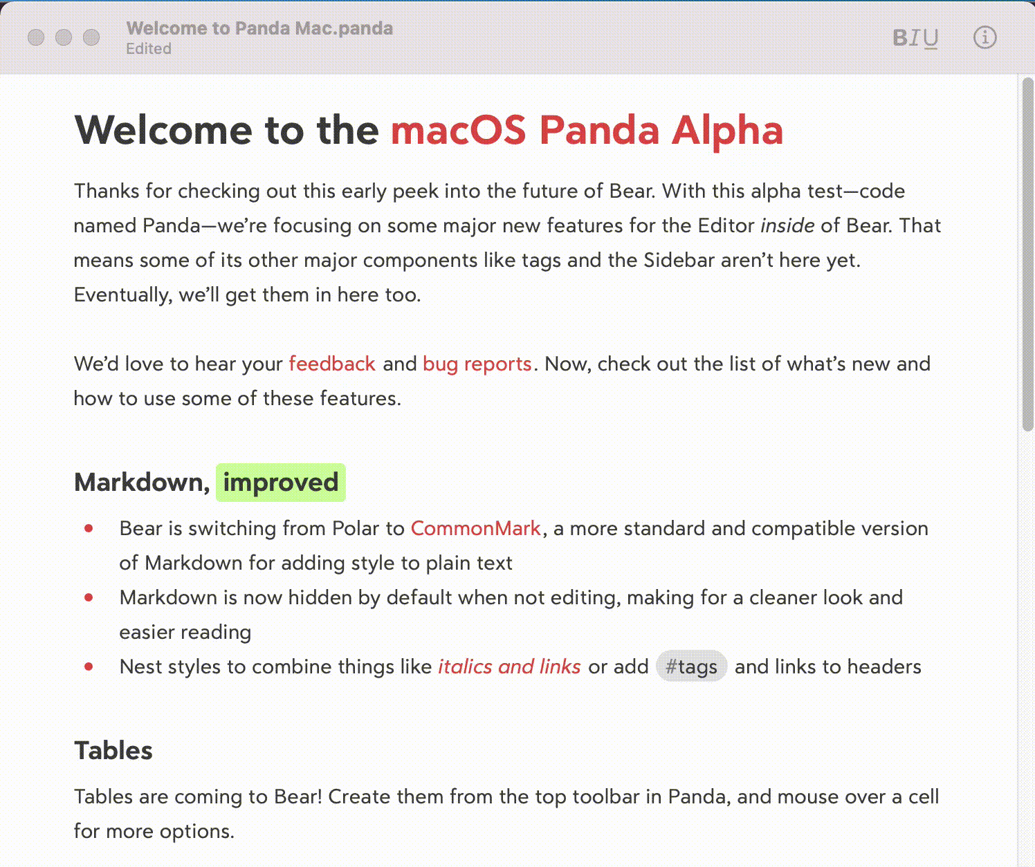
Task: Click the vertical scrollbar thumb
Action: point(1027,256)
